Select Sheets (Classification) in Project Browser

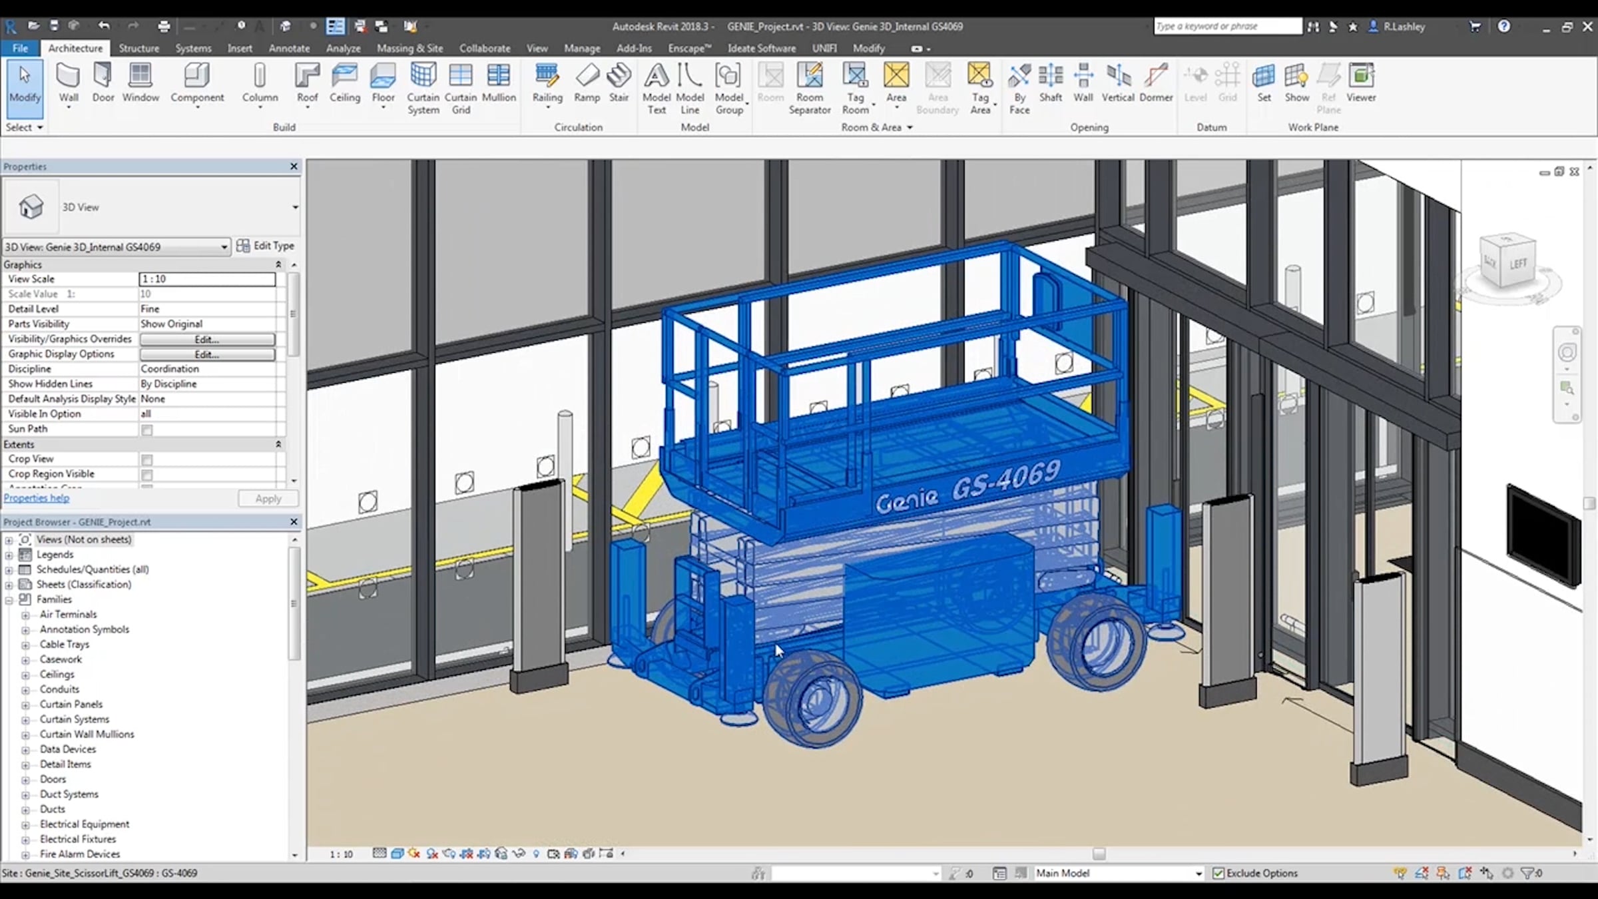click(x=84, y=585)
